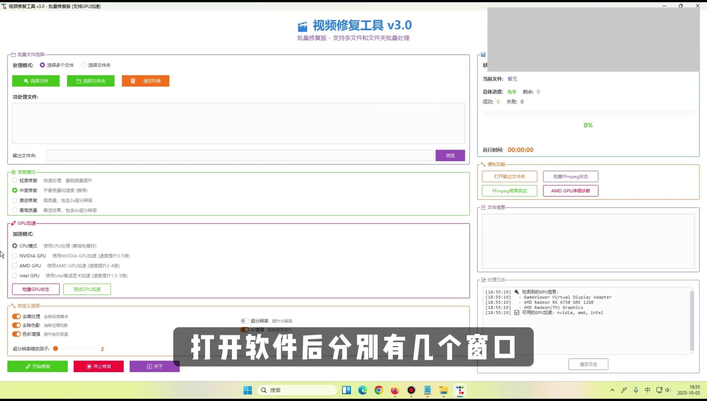Toggle the 去除伪影 switch
The height and width of the screenshot is (401, 707).
(x=16, y=325)
